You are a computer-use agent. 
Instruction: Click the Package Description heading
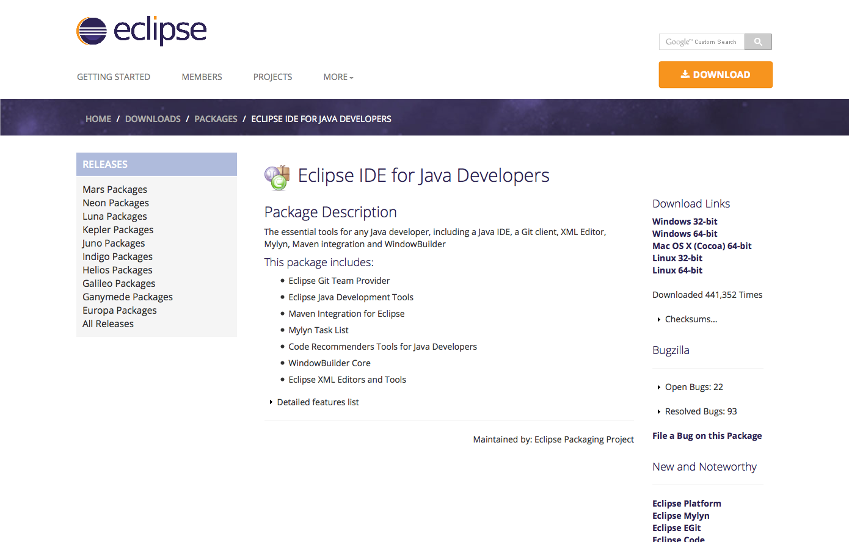(330, 212)
